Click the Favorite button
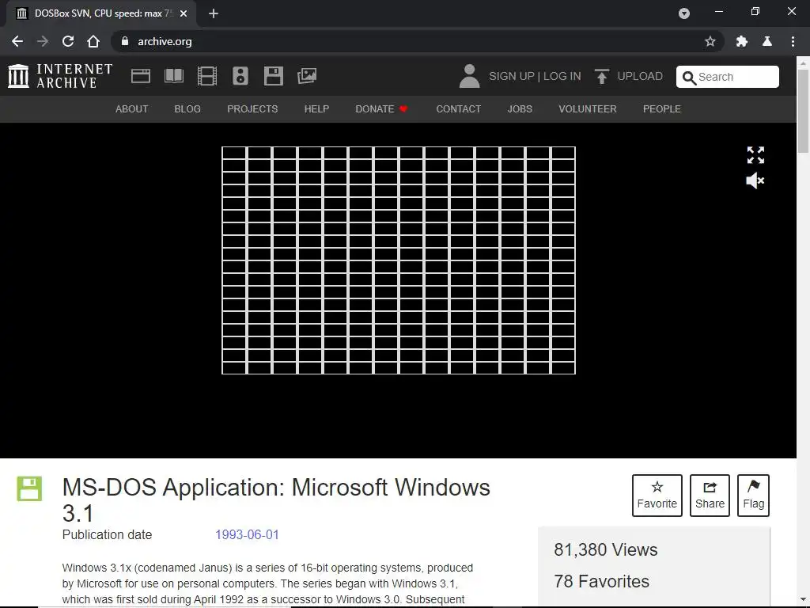The image size is (810, 608). [x=657, y=496]
